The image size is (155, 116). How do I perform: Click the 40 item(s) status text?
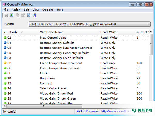point(9,112)
